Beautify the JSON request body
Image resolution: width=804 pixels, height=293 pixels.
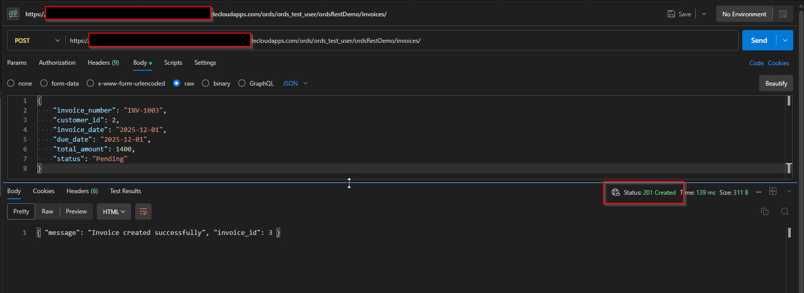click(776, 84)
